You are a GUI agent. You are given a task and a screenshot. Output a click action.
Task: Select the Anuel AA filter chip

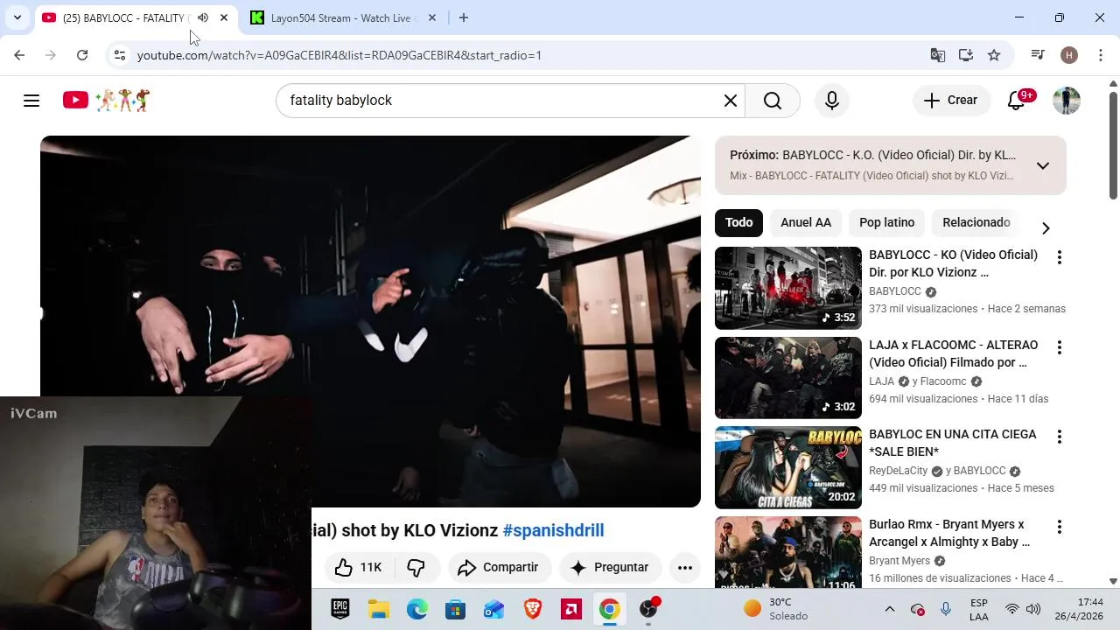(806, 222)
